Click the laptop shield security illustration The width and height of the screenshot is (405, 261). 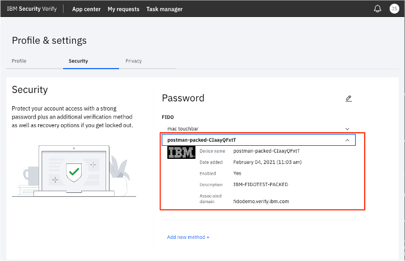click(x=74, y=171)
